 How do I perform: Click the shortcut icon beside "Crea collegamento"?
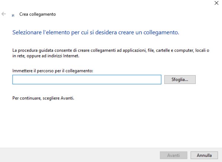13,15
